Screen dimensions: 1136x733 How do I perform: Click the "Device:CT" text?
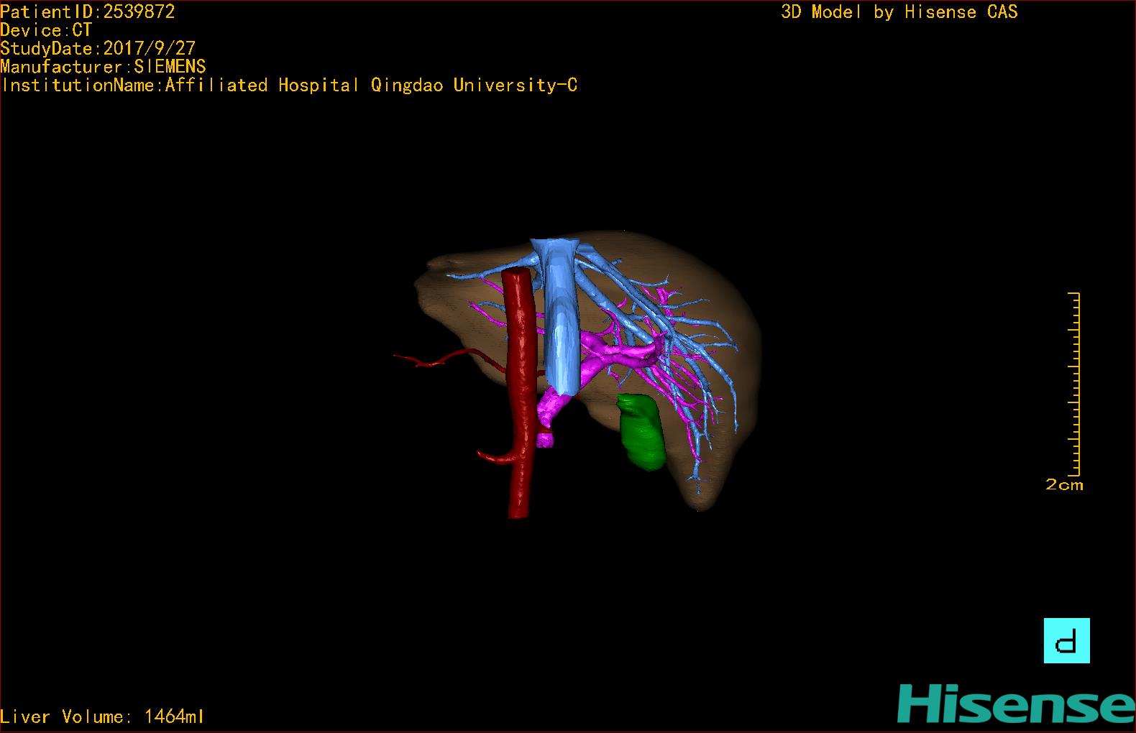46,30
